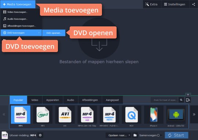Image resolution: width=198 pixels, height=140 pixels.
Task: Select the MOV QuickTime format icon
Action: [x=132, y=115]
